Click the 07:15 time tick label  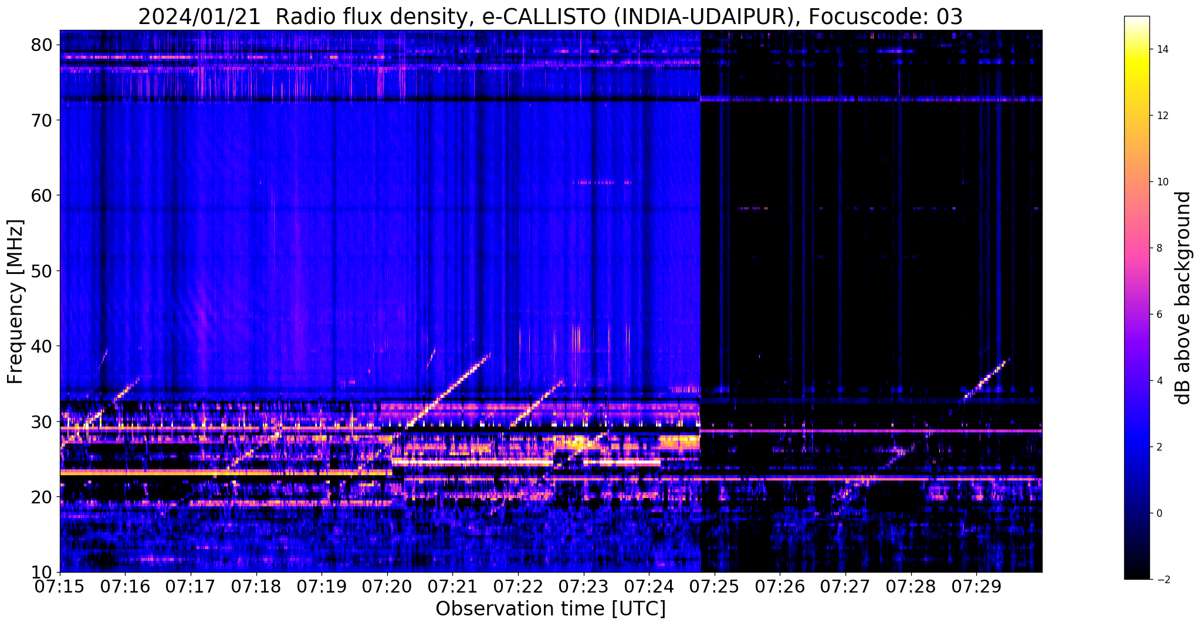click(x=60, y=587)
